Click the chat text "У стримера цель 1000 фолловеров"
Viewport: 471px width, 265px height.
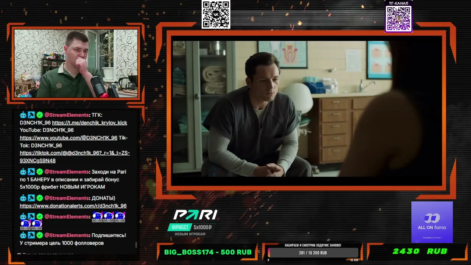pos(62,243)
